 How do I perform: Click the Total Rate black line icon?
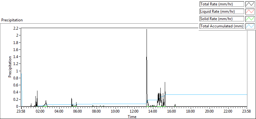(x=250, y=4)
